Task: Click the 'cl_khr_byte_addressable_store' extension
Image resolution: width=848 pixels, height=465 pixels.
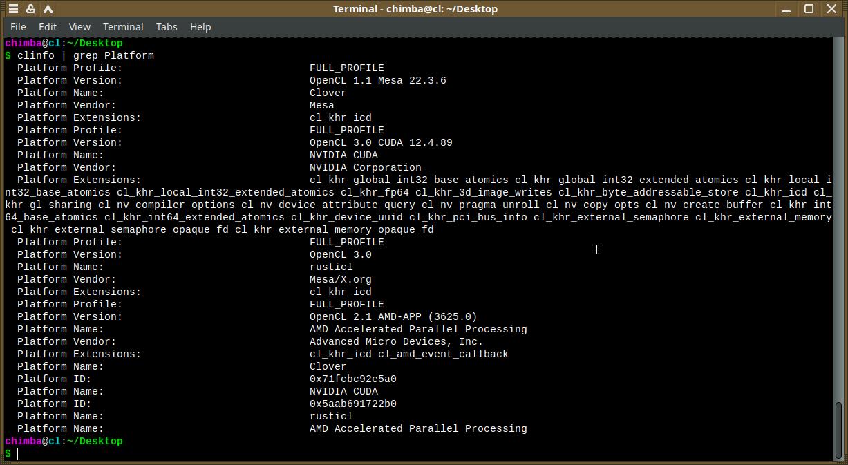Action: tap(648, 192)
